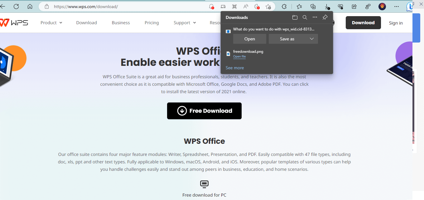The width and height of the screenshot is (424, 200).
Task: Open the send tab to devices icon
Action: [223, 6]
